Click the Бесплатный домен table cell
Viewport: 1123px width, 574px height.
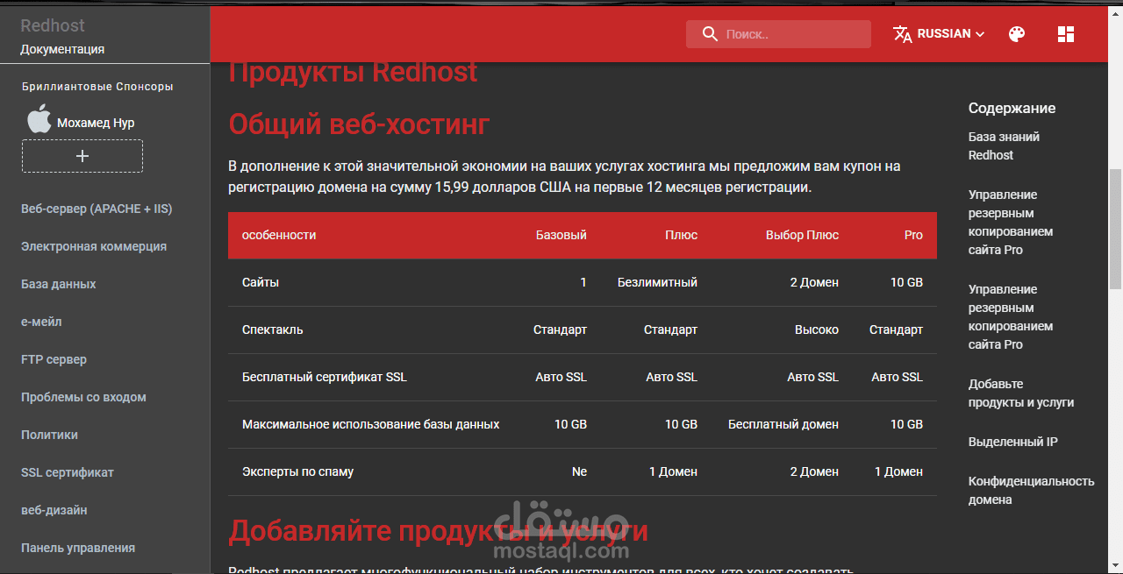pos(783,424)
